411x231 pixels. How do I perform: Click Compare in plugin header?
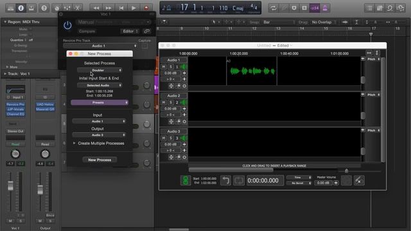click(x=87, y=31)
